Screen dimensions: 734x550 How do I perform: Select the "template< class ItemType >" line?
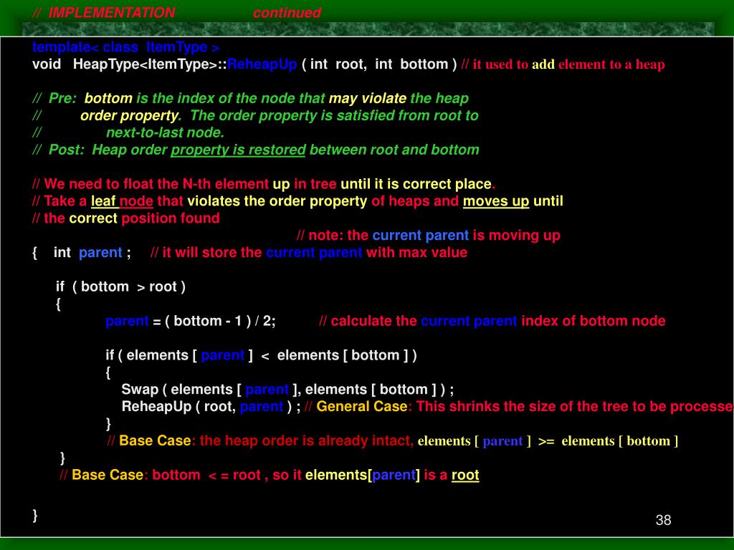125,47
